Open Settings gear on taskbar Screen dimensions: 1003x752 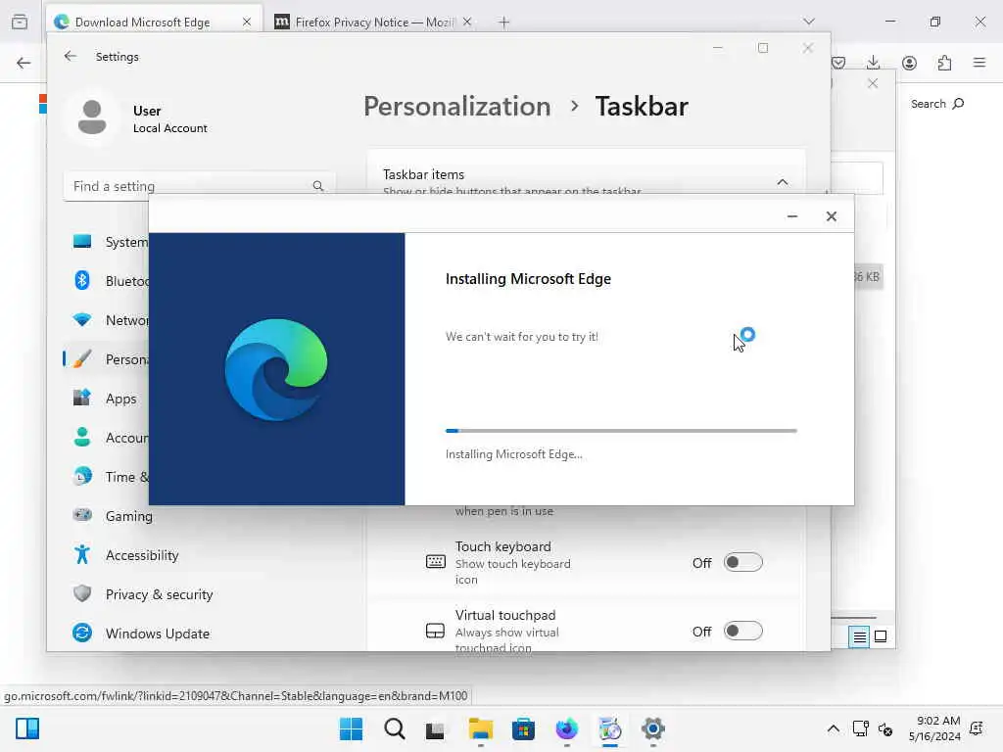click(652, 728)
